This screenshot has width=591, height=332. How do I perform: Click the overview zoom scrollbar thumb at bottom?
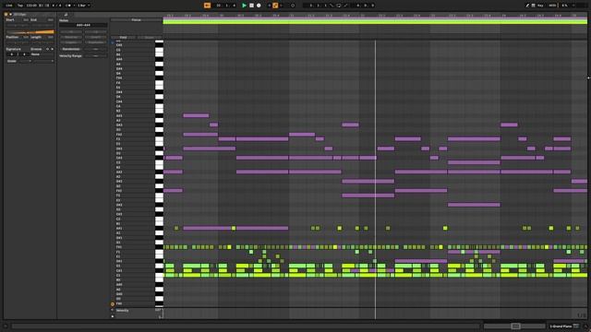click(515, 326)
